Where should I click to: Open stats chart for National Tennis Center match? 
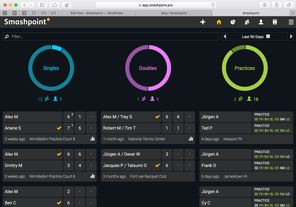pos(191,139)
